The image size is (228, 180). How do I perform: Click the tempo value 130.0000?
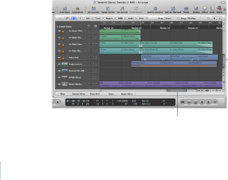click(x=122, y=101)
